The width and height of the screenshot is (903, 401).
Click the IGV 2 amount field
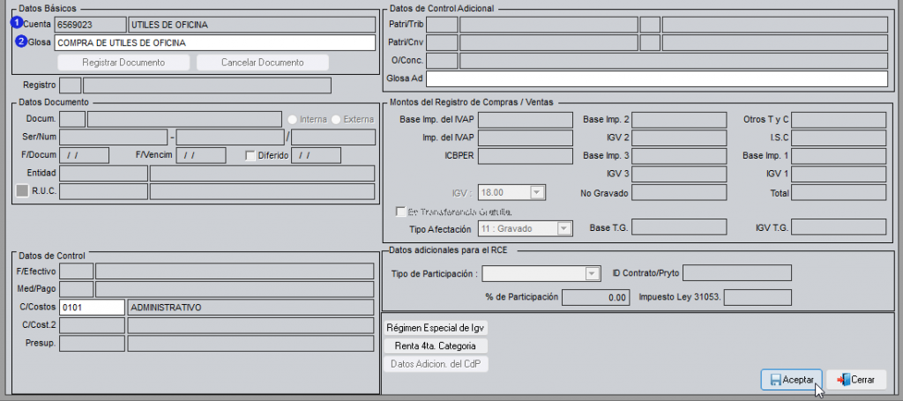(x=680, y=137)
